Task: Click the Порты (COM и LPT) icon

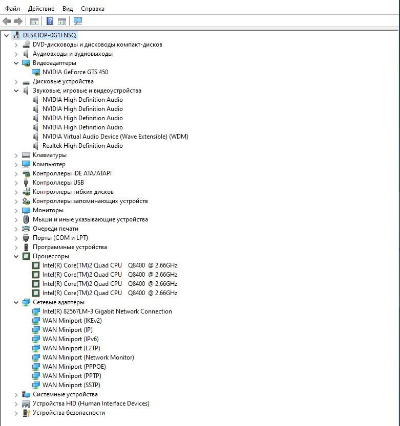Action: coord(26,238)
